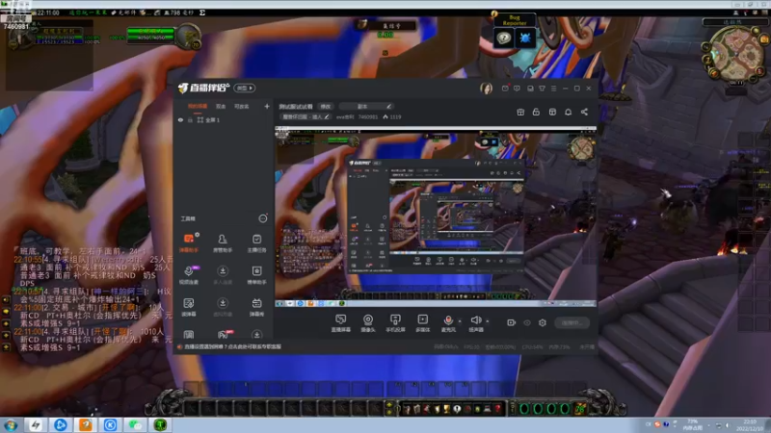This screenshot has width=771, height=433.
Task: Toggle lock on 全屏1 source
Action: pyautogui.click(x=190, y=119)
